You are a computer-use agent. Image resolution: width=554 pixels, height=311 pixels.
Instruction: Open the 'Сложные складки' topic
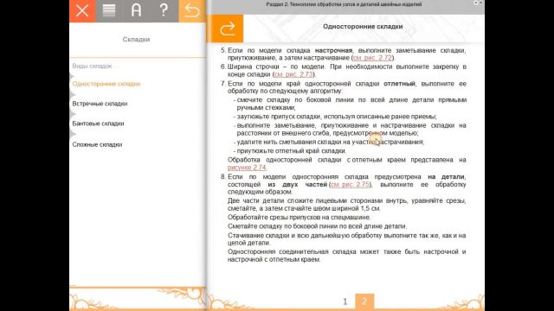coord(97,144)
